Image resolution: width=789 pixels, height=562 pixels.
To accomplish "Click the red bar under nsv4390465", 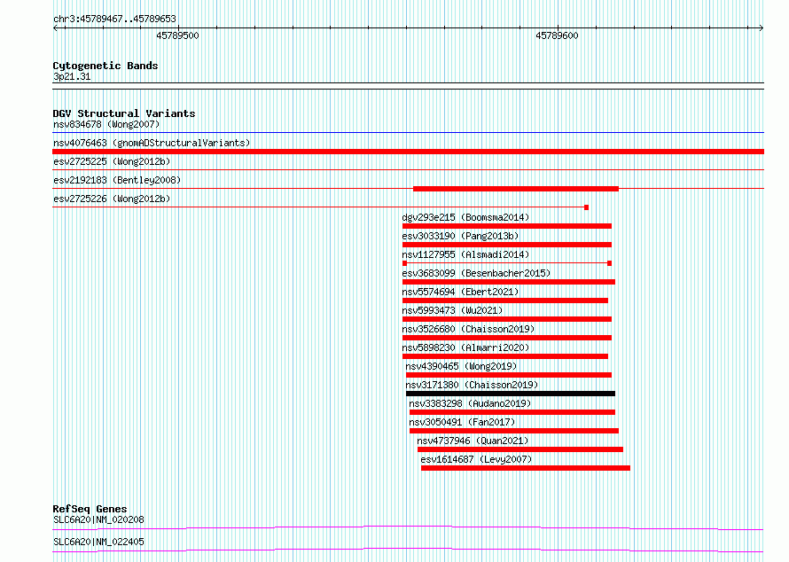I will [509, 375].
